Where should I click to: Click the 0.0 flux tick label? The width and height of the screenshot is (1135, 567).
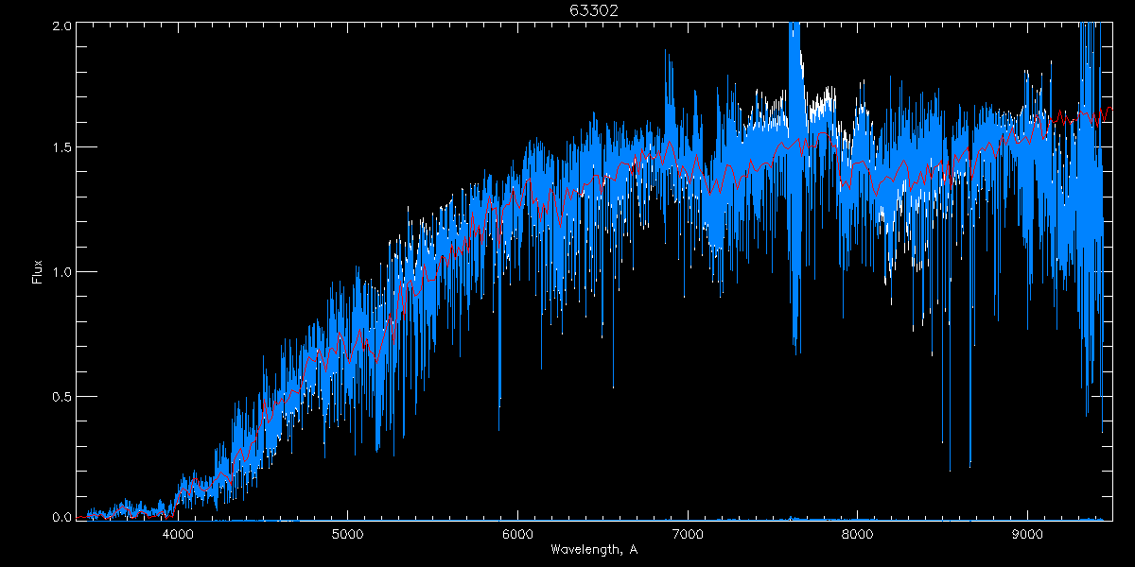[x=61, y=517]
